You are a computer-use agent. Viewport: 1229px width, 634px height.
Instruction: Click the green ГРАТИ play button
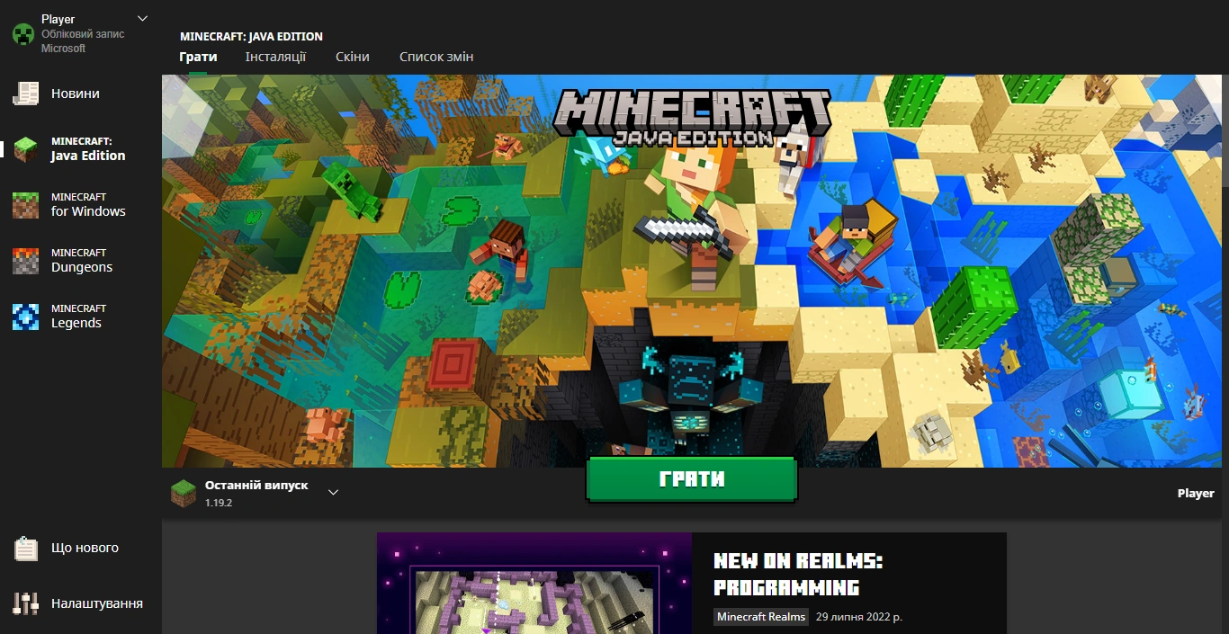(x=692, y=479)
